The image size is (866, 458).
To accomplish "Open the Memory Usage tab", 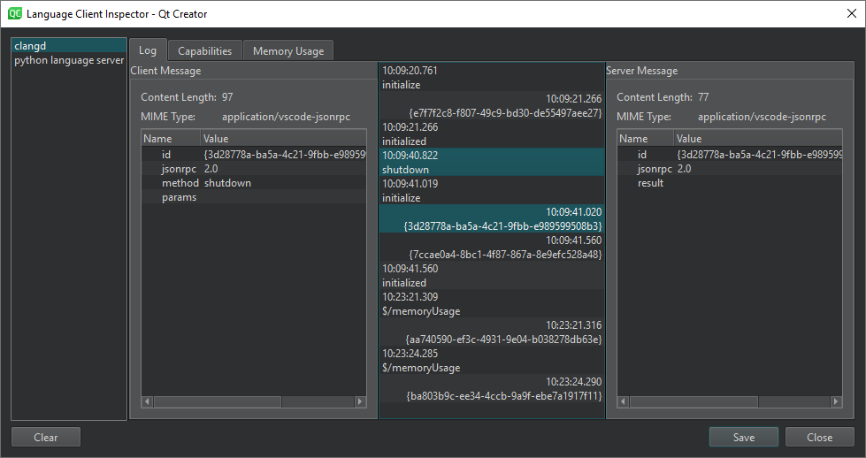I will pos(288,51).
